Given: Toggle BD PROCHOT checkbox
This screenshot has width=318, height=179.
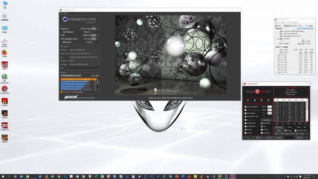Looking at the screenshot, I should click(246, 126).
